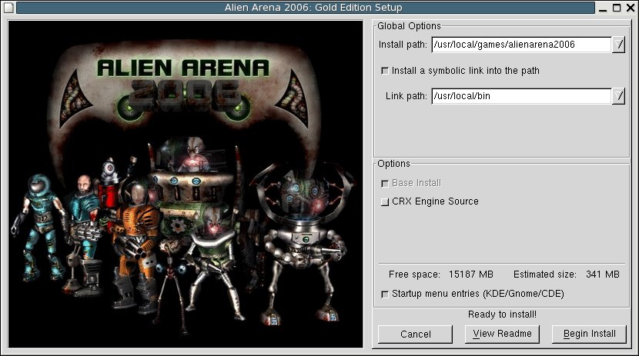Focus the Link path text field
639x356 pixels.
(520, 96)
